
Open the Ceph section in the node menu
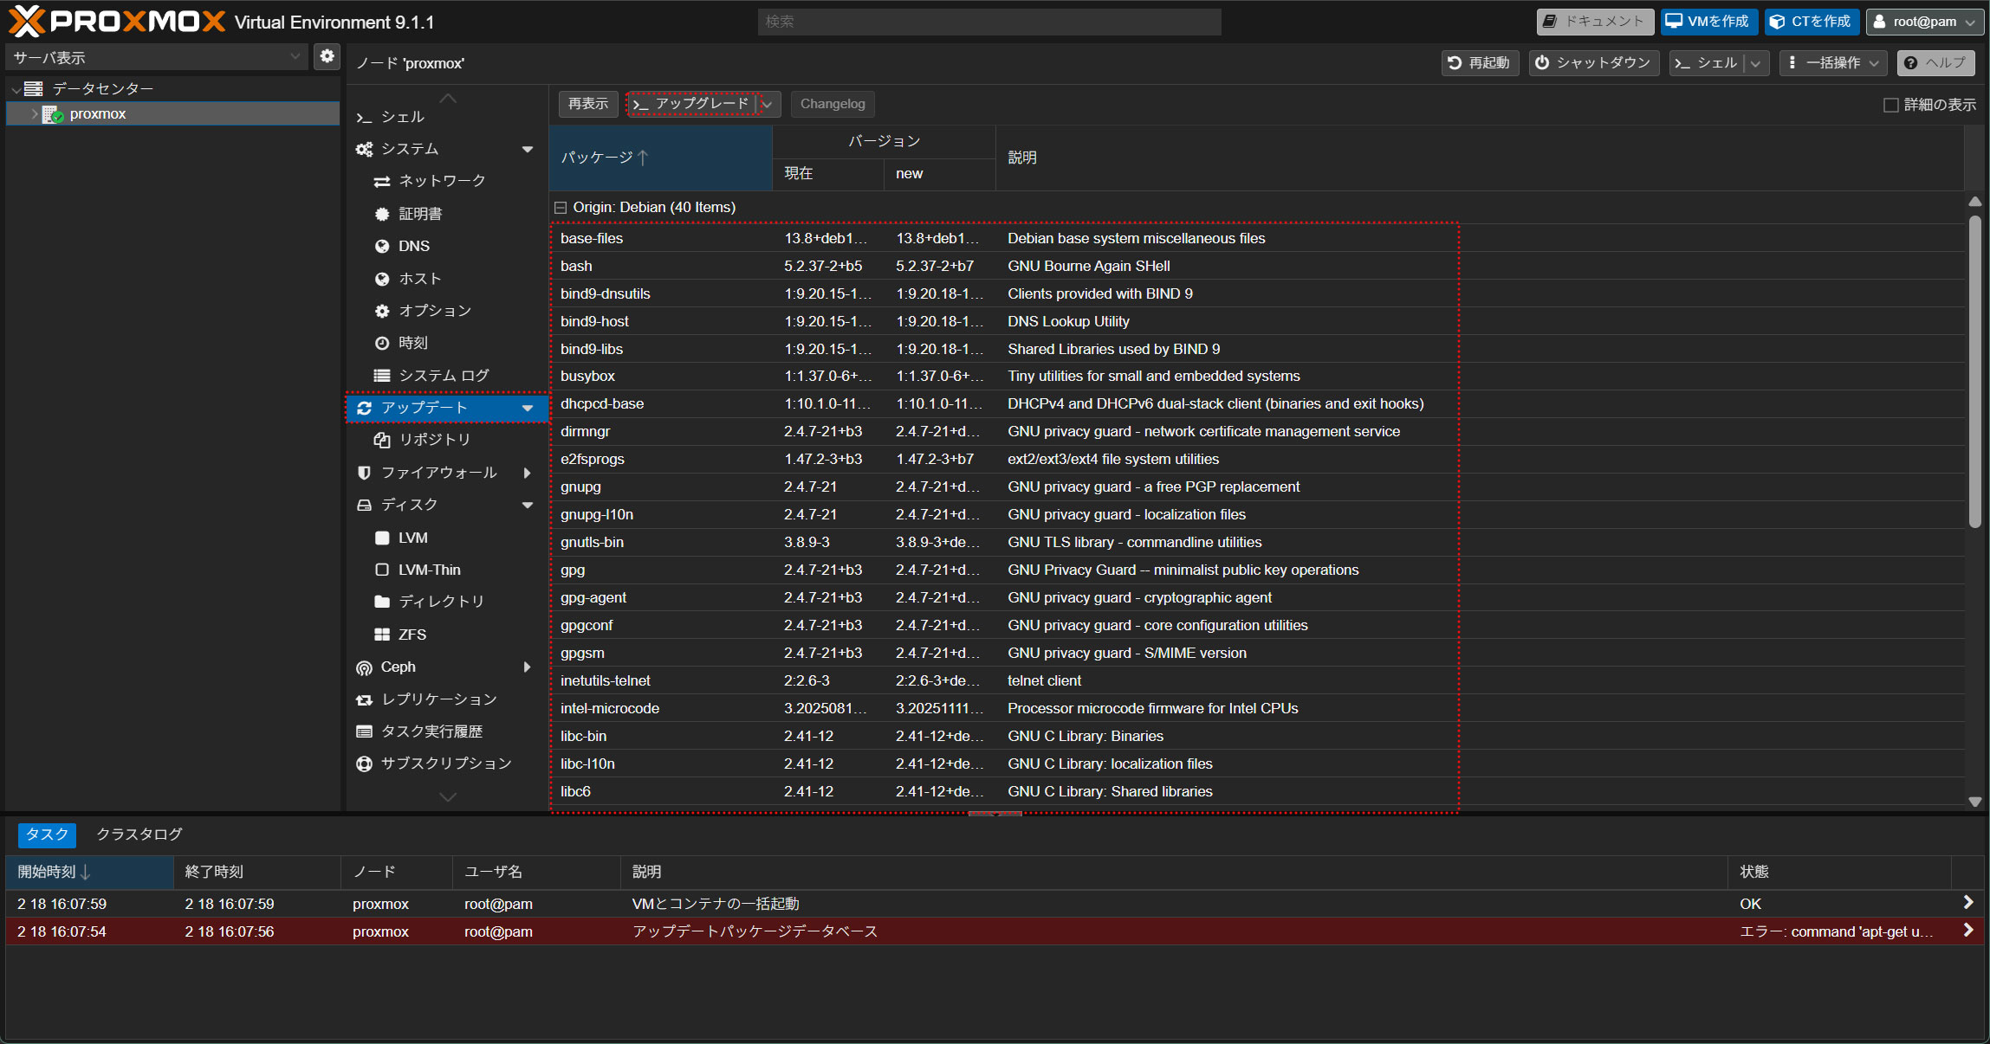point(399,667)
